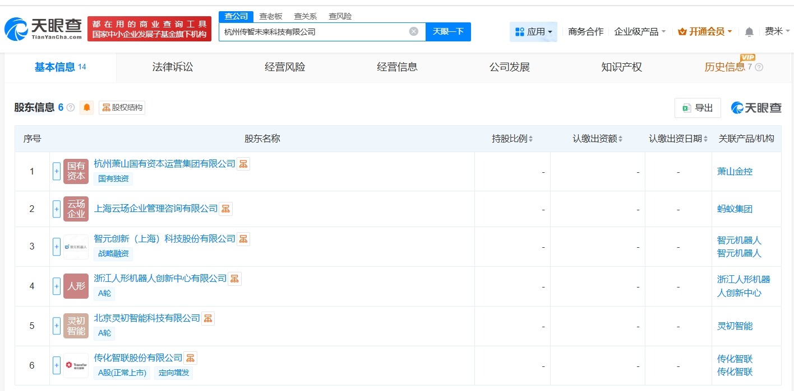
Task: Open the 股权结构 equity chart icon button
Action: click(122, 108)
